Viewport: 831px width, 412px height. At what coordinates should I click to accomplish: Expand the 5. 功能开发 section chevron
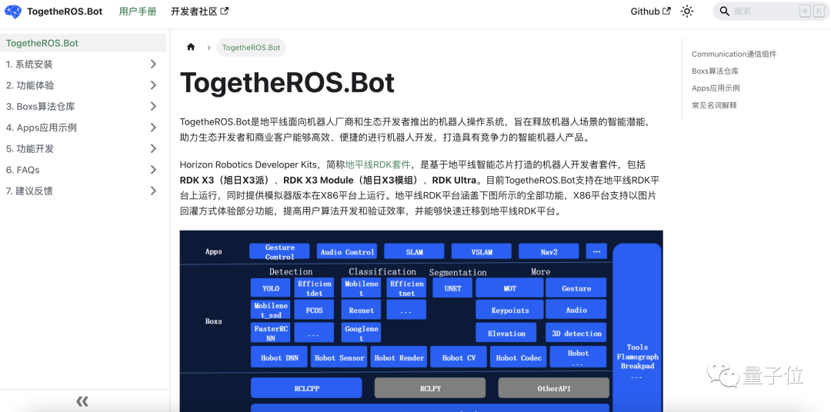pyautogui.click(x=153, y=149)
